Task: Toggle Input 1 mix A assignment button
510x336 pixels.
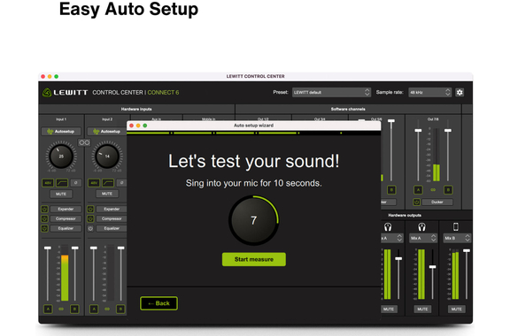Action: point(48,309)
